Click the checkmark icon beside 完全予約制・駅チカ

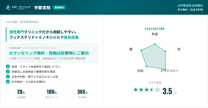8,77
